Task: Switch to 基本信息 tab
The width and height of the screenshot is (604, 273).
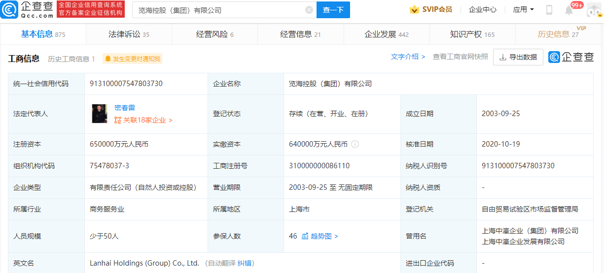Action: [x=43, y=34]
